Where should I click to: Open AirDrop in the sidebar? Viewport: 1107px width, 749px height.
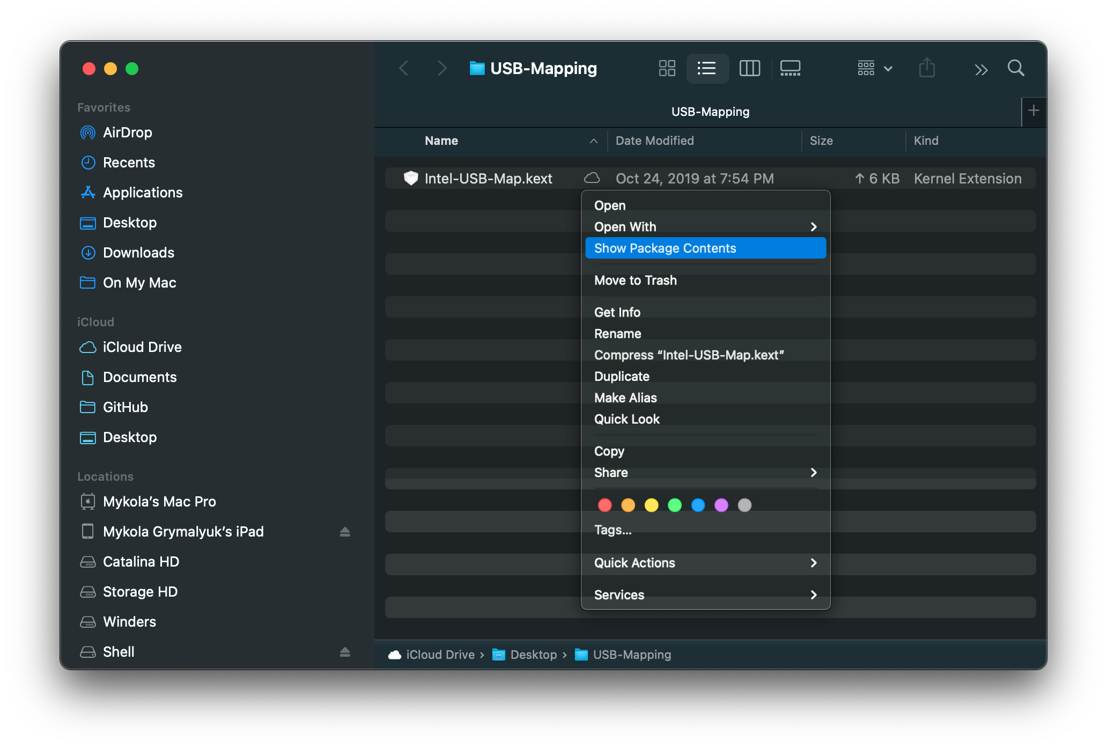[x=127, y=133]
